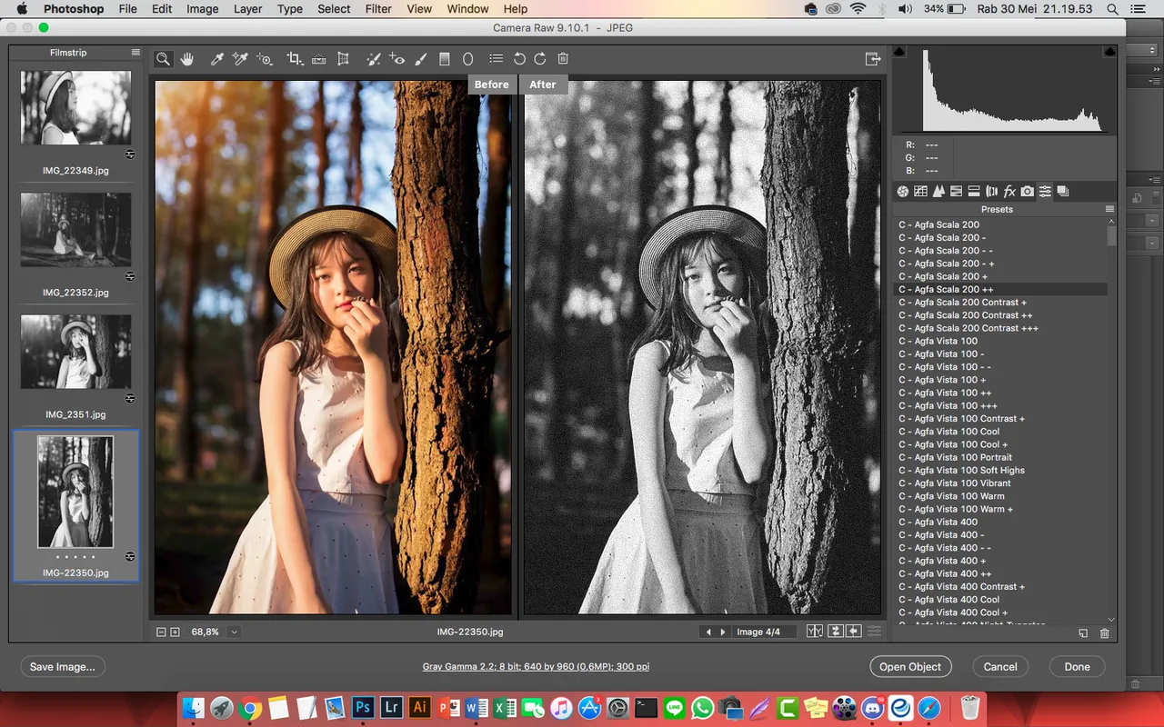Screen dimensions: 1164x727
Task: Activate the Red Eye Removal tool
Action: coord(396,59)
